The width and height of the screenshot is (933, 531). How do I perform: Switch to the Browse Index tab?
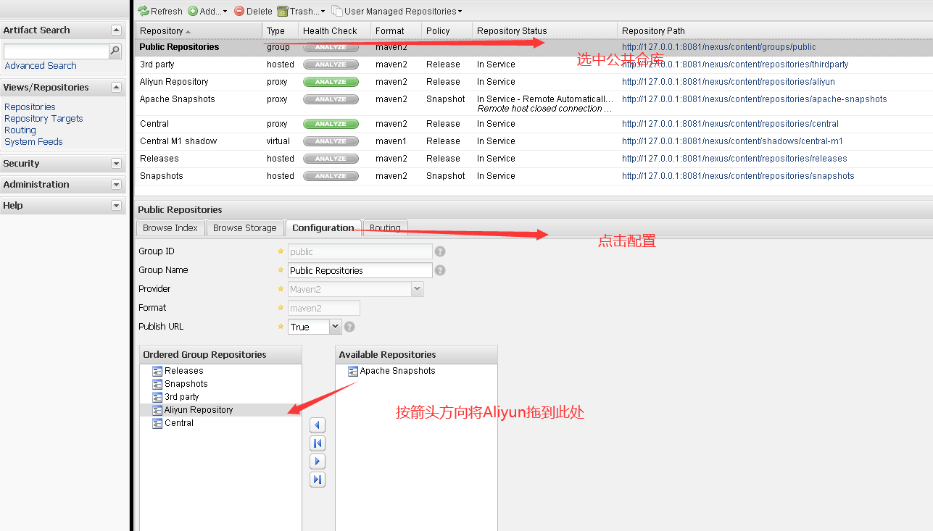tap(170, 227)
